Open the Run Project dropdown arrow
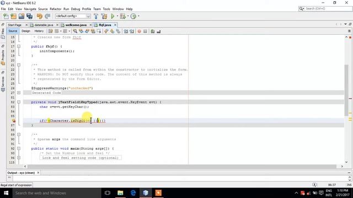Screen dimensions: 353x198 [117, 16]
